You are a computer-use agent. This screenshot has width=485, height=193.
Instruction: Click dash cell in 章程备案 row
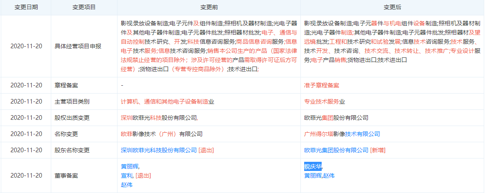(x=122, y=85)
